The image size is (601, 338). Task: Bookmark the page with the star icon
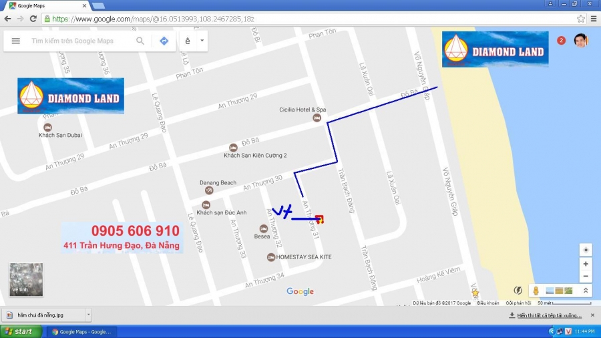(581, 19)
